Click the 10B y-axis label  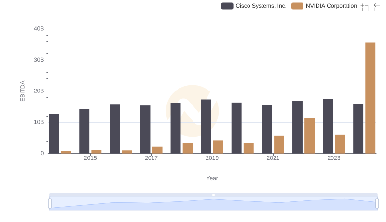39,122
